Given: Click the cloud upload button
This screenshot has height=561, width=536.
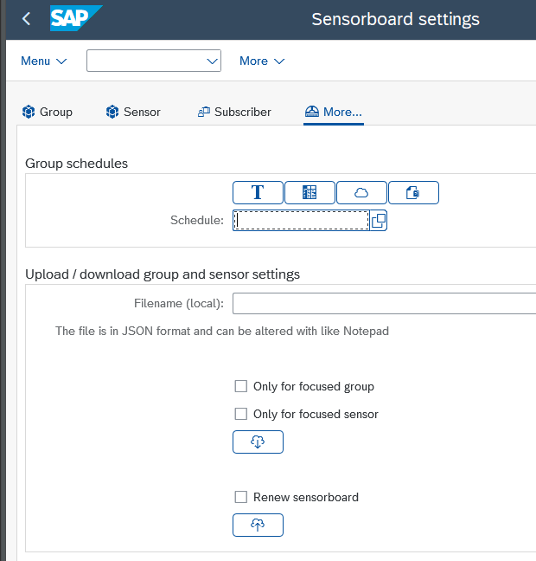Looking at the screenshot, I should click(x=258, y=525).
